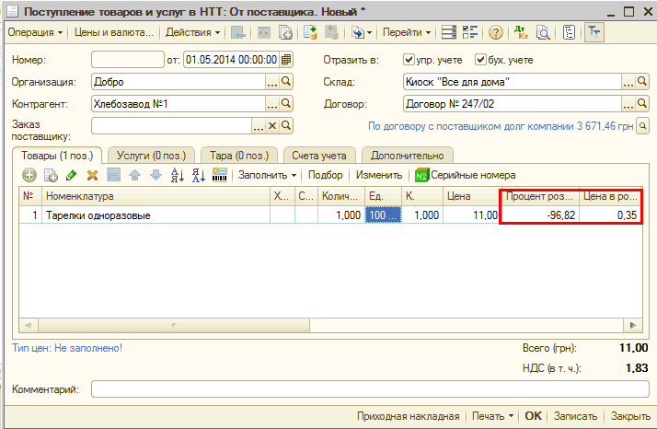The height and width of the screenshot is (429, 657).
Task: Open the Заполнить dropdown
Action: click(268, 175)
